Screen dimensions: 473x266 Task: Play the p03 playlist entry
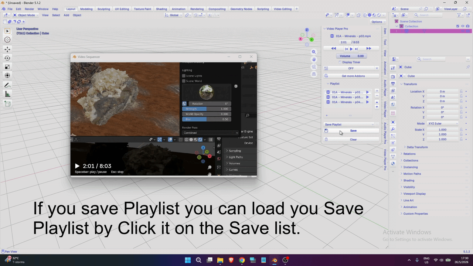[x=367, y=97]
